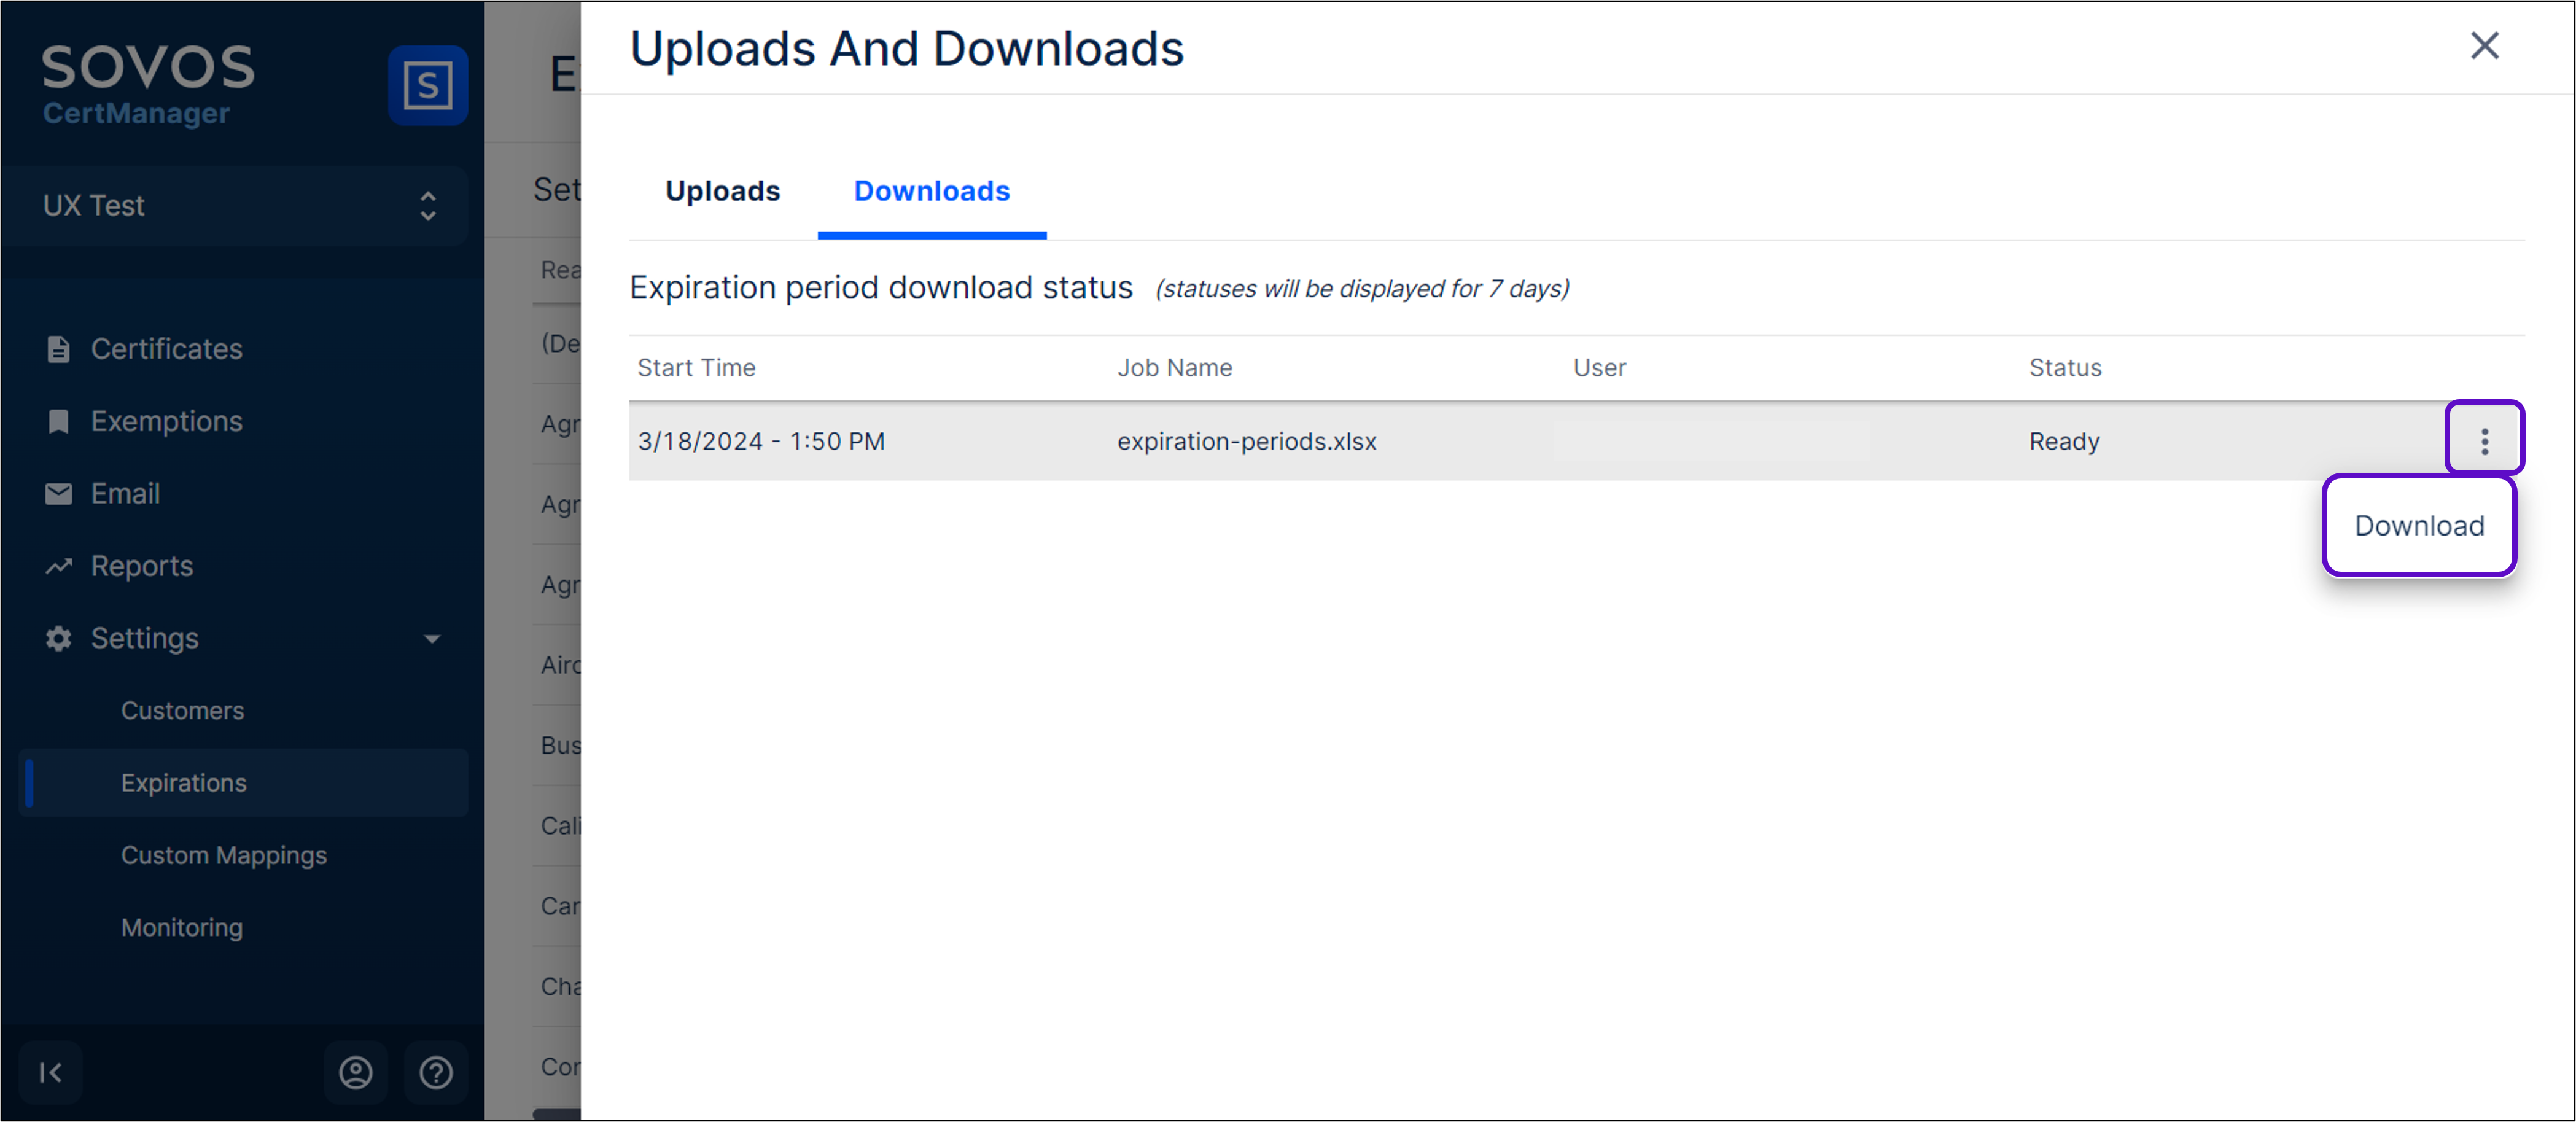Viewport: 2576px width, 1122px height.
Task: Select the expiration-periods.xlsx job row
Action: pos(1246,441)
